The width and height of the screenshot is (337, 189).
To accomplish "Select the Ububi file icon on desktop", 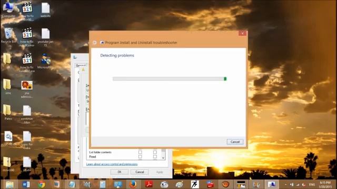I will click(x=27, y=164).
